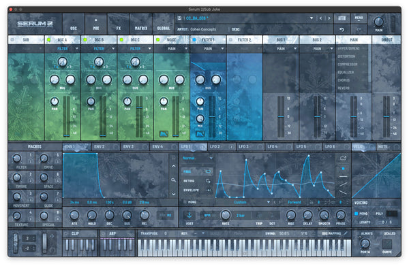Open the MENU button

pos(359,18)
